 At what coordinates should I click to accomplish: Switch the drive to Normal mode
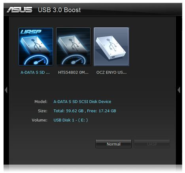point(113,144)
